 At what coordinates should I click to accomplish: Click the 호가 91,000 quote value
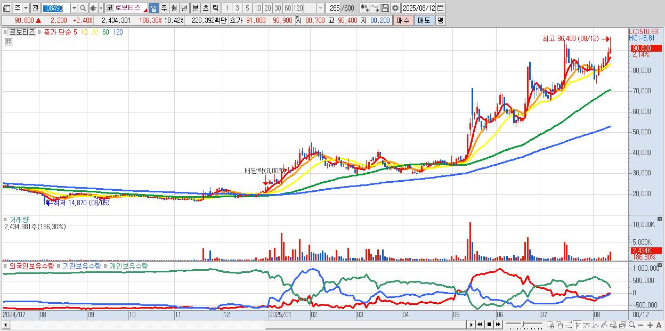[x=256, y=20]
